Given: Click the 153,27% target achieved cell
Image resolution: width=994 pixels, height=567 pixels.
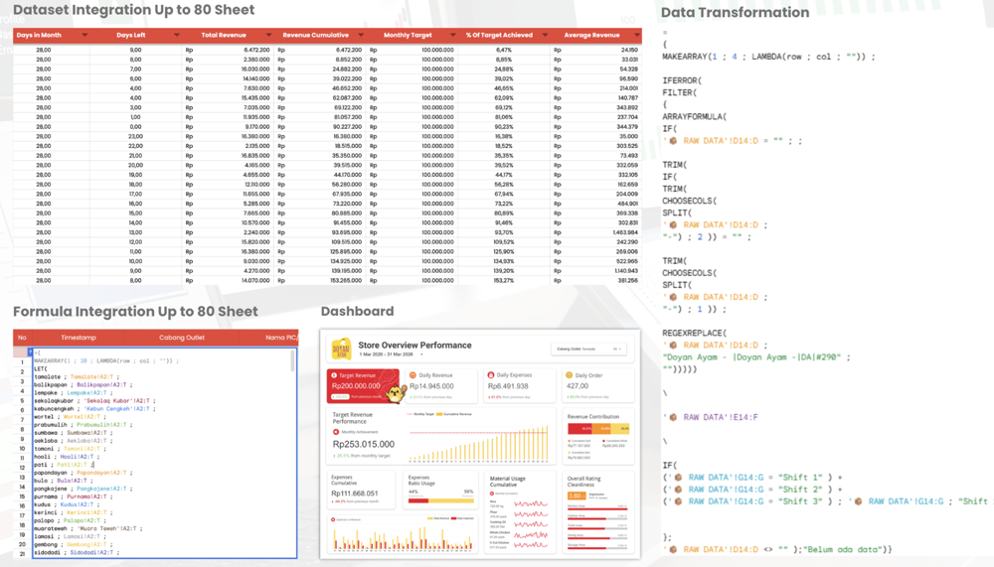Looking at the screenshot, I should [504, 280].
